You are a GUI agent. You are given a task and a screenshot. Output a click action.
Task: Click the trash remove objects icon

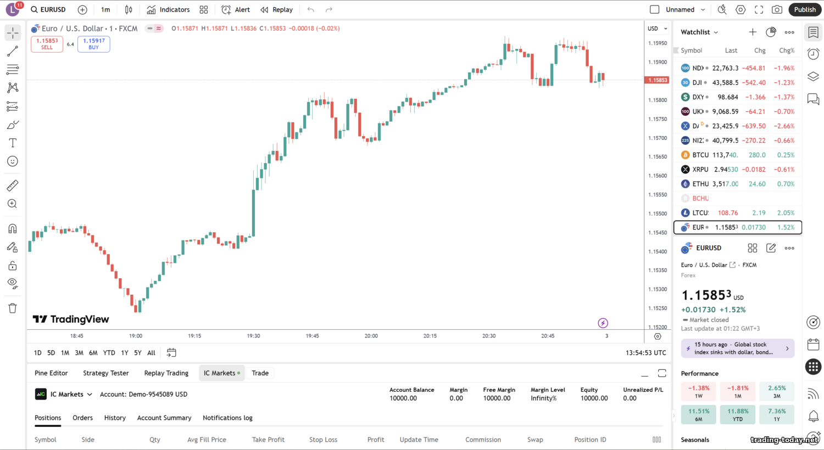click(13, 308)
